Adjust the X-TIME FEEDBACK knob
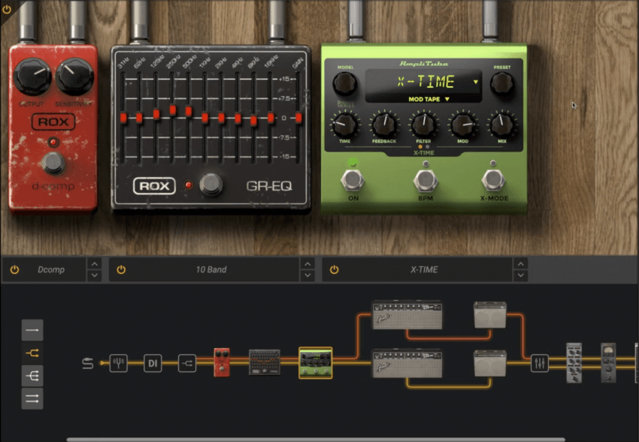 coord(384,125)
